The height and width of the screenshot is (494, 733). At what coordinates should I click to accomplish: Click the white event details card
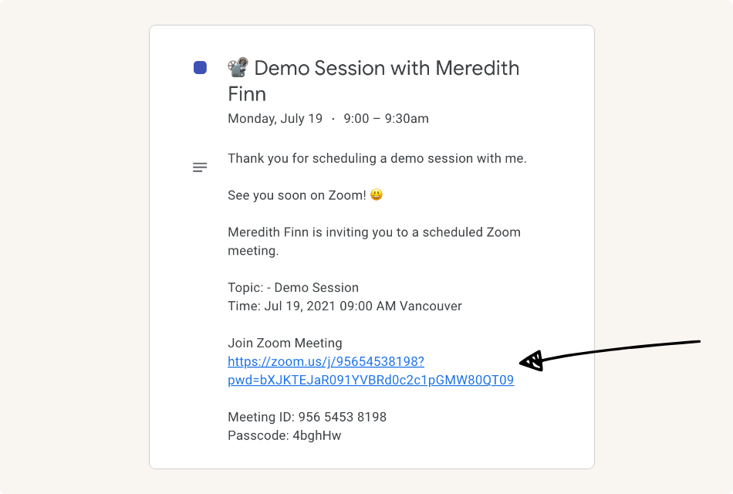pyautogui.click(x=370, y=247)
